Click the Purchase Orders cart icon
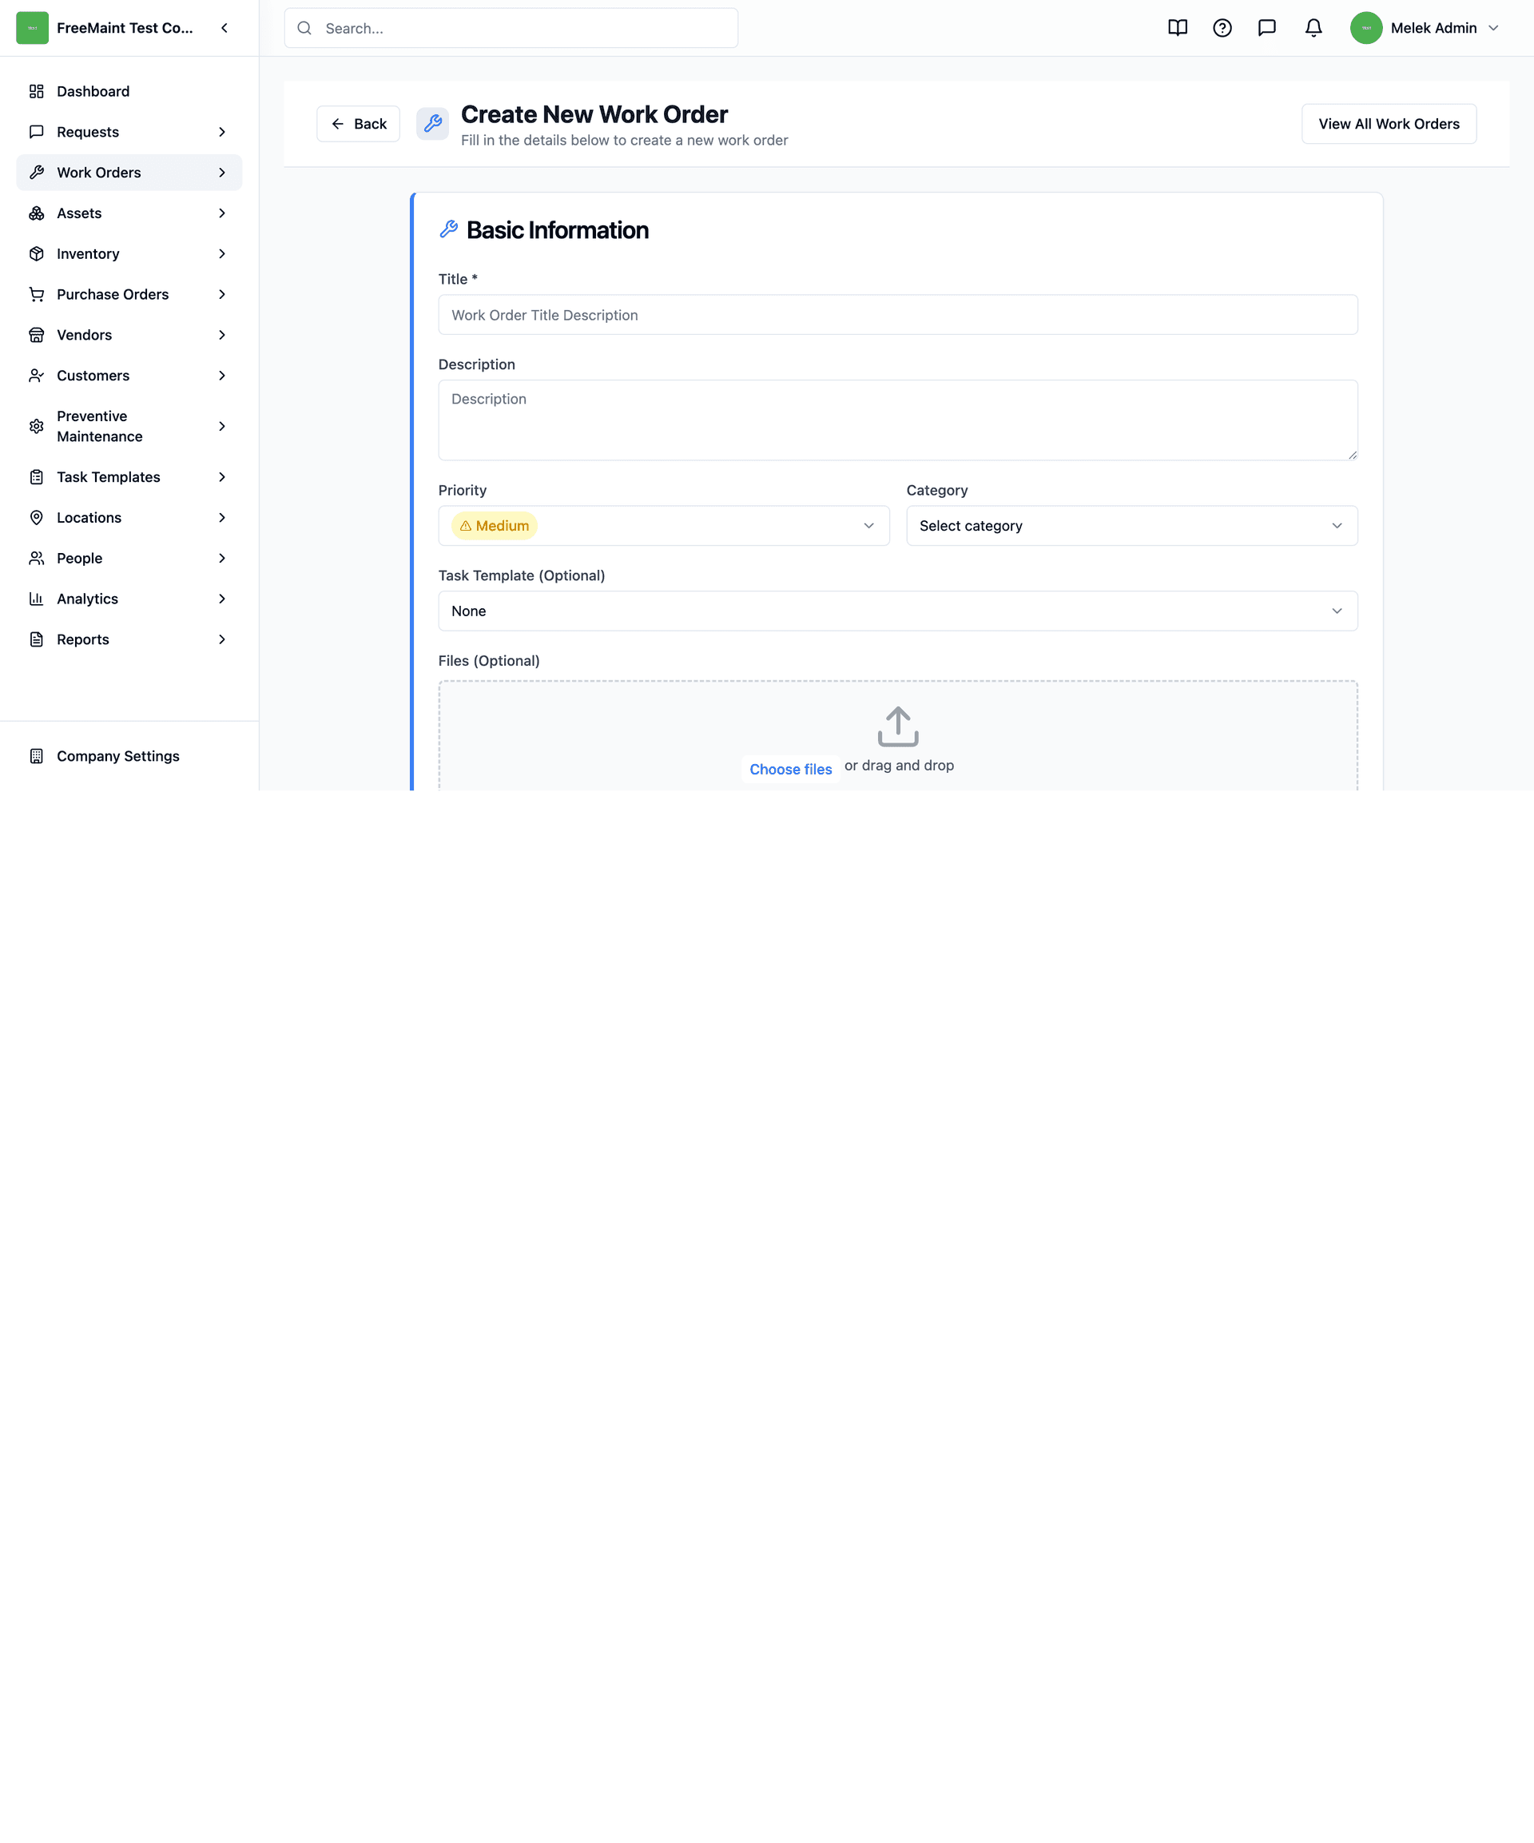 point(36,294)
